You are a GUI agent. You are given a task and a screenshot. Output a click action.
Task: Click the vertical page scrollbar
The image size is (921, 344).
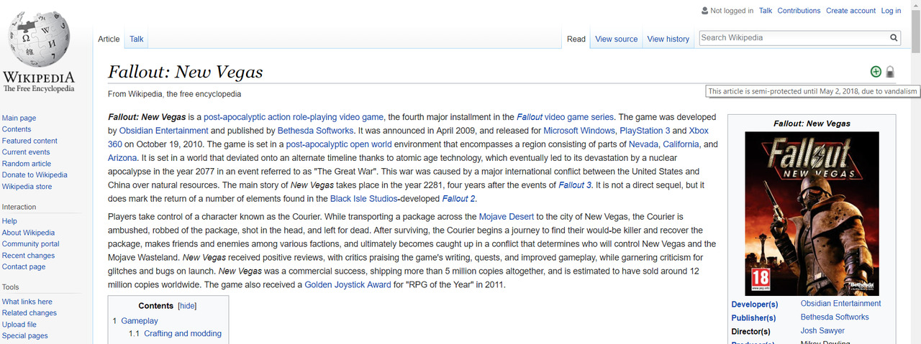click(x=915, y=172)
